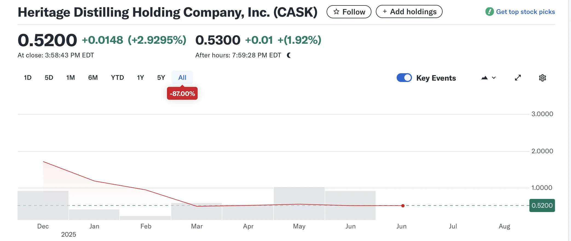Click the red chart endpoint marker
This screenshot has height=241, width=571.
point(403,206)
